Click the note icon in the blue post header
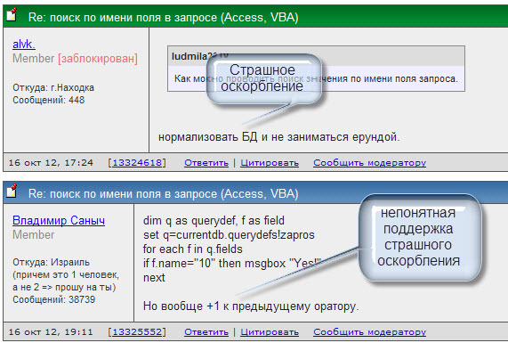The image size is (508, 351). click(x=12, y=191)
